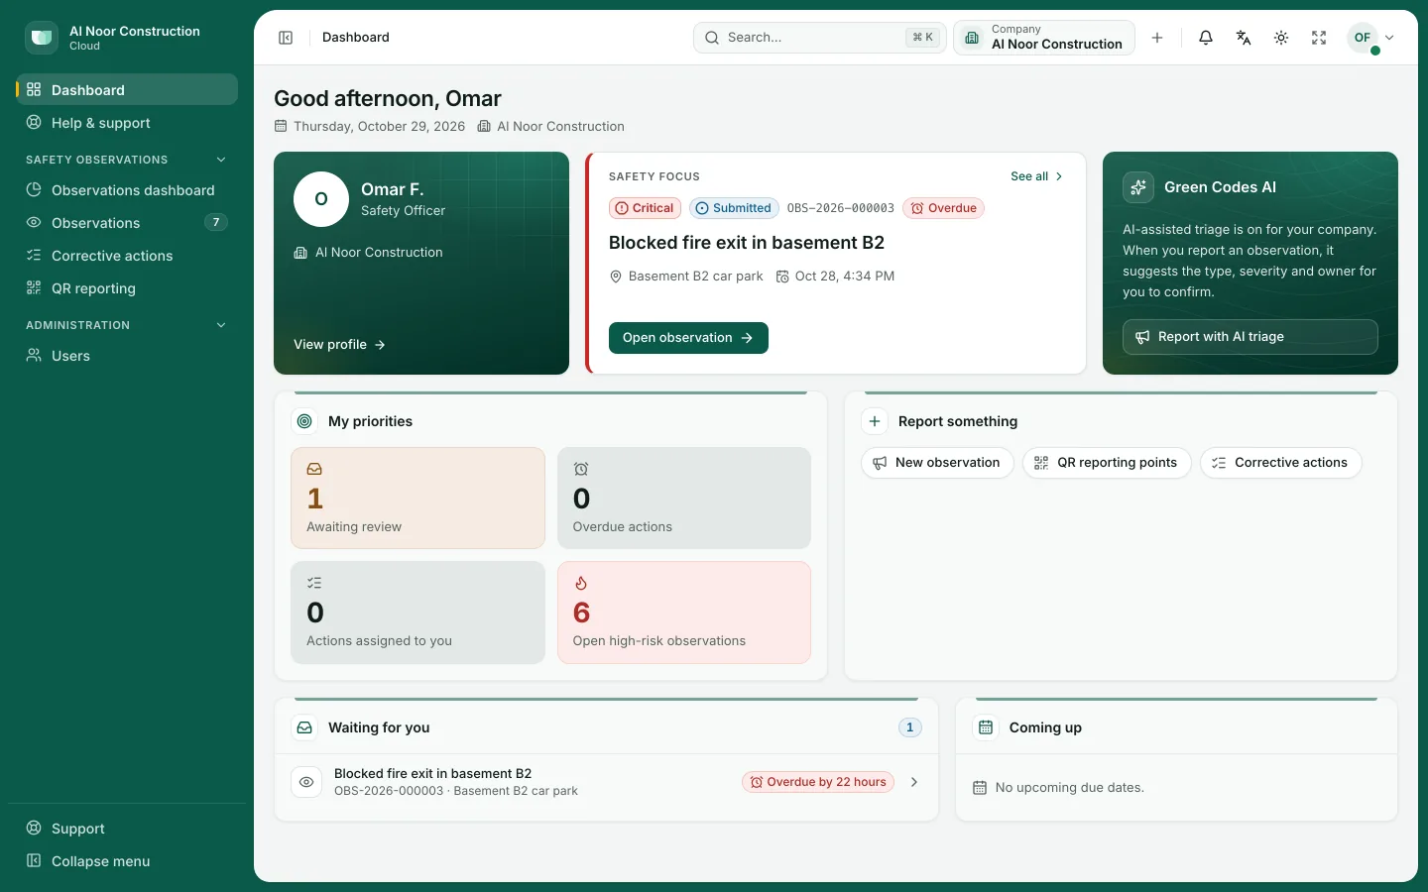This screenshot has width=1428, height=892.
Task: Enter fullscreen with the expand icon
Action: [1319, 38]
